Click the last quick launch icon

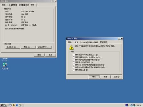tap(20, 105)
